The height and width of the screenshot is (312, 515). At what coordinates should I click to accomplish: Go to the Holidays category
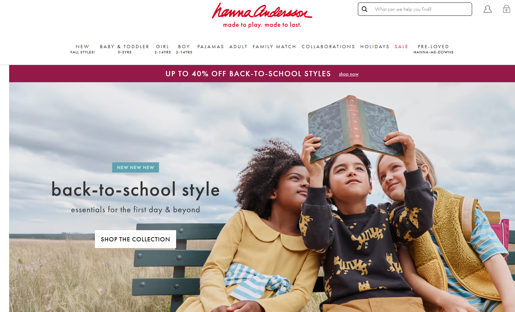(375, 47)
